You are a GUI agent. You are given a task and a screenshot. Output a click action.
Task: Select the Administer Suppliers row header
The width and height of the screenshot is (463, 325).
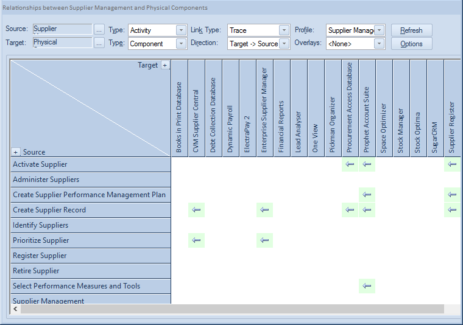91,180
